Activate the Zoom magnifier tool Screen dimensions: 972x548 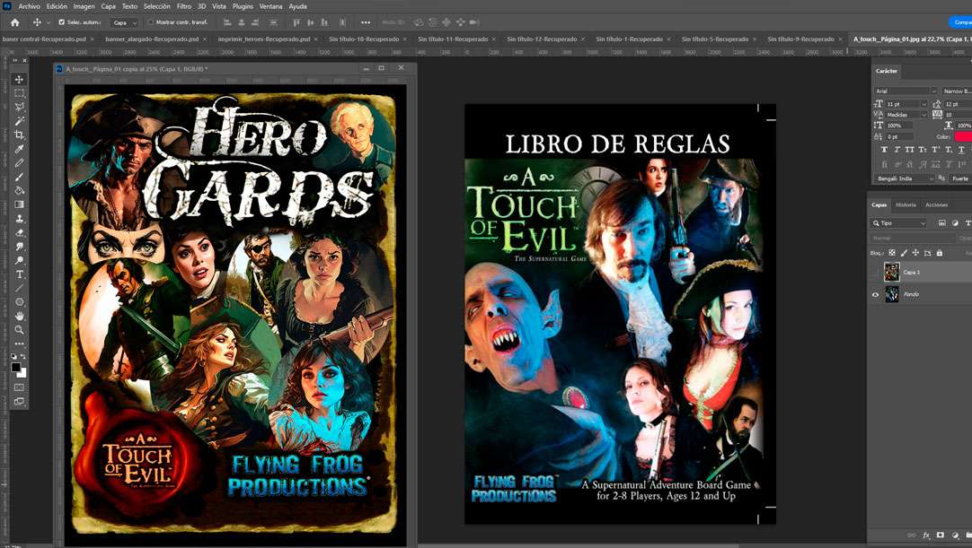point(19,330)
